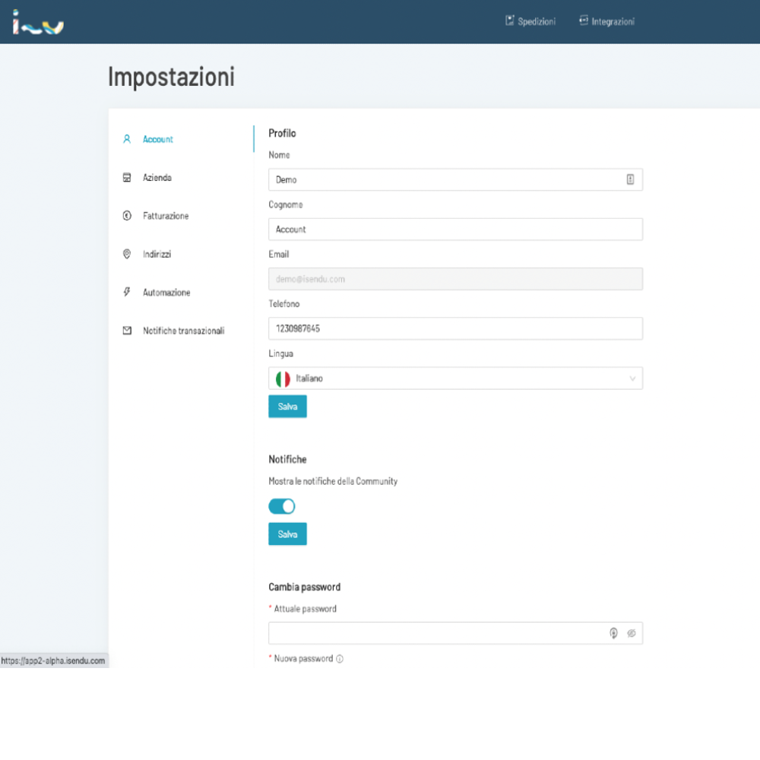Click the Automazione lightning bolt icon
The image size is (760, 760).
point(127,292)
